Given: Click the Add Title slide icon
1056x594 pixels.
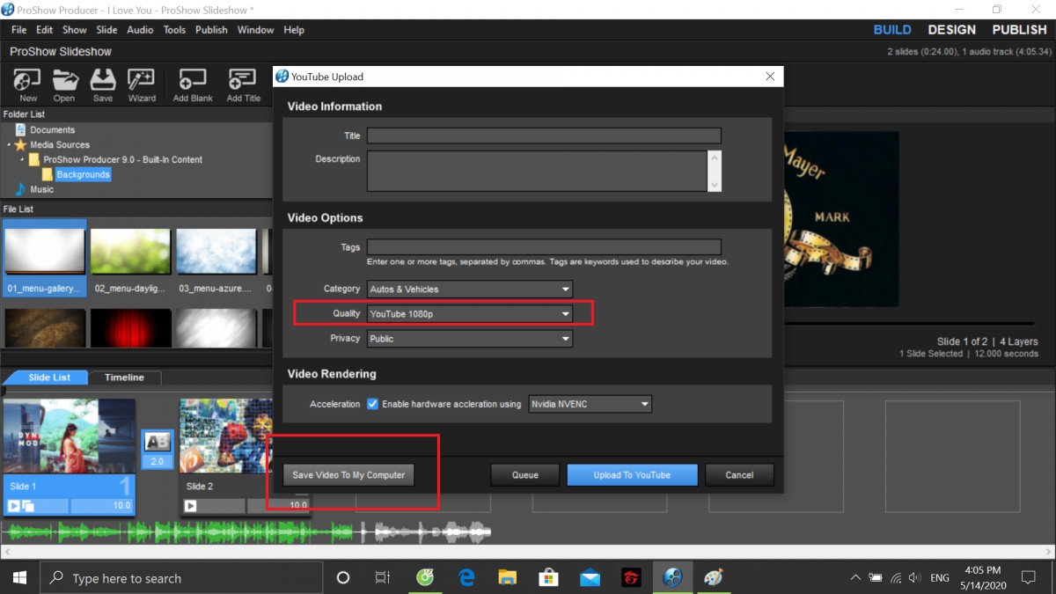Looking at the screenshot, I should [x=243, y=84].
